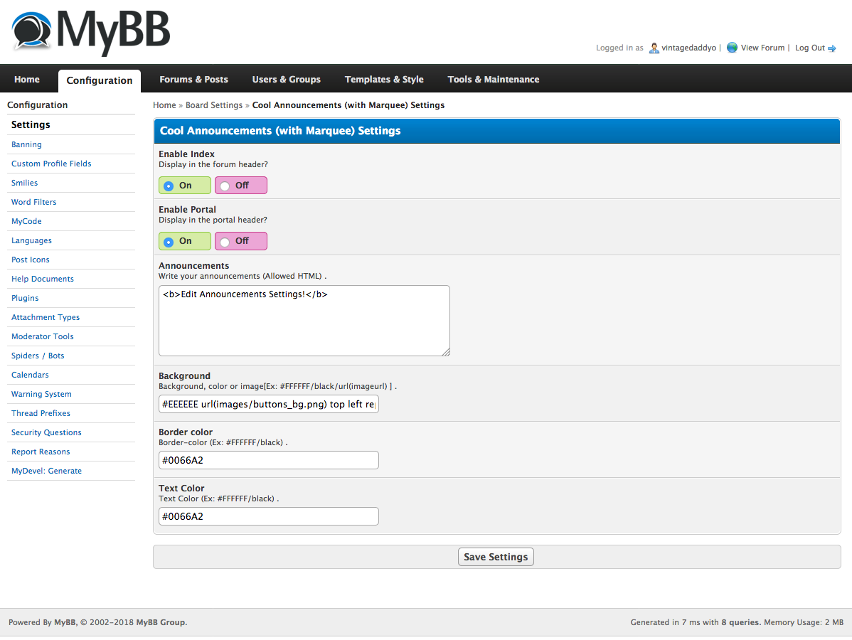Select Off for Enable Portal
852x640 pixels.
pyautogui.click(x=225, y=242)
